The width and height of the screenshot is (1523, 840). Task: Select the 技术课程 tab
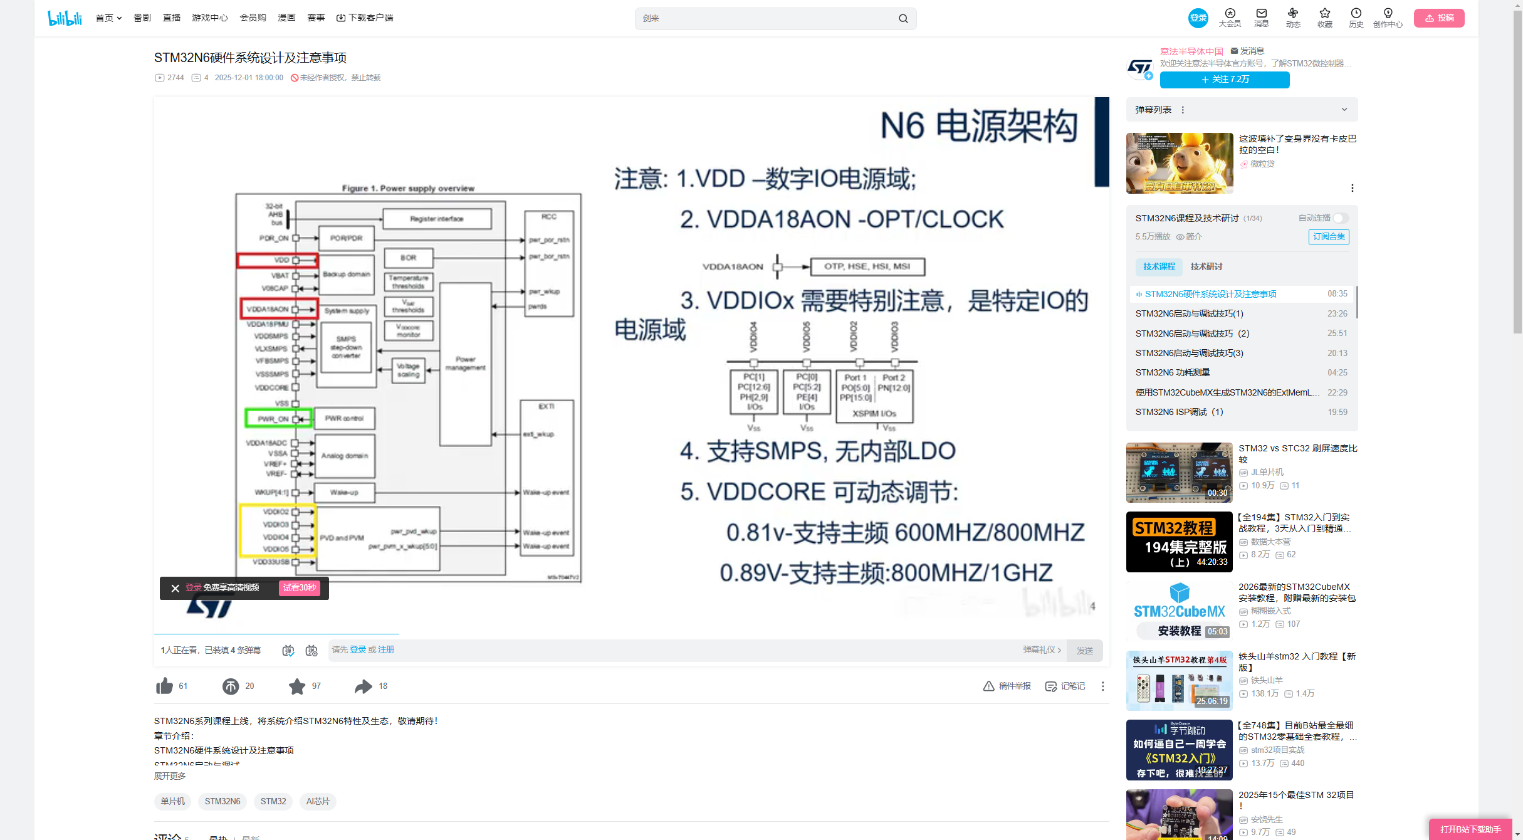pos(1159,267)
